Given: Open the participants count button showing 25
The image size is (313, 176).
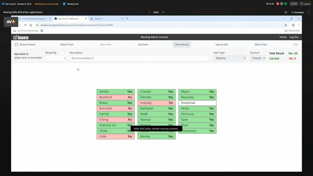Looking at the screenshot, I should pos(294,4).
